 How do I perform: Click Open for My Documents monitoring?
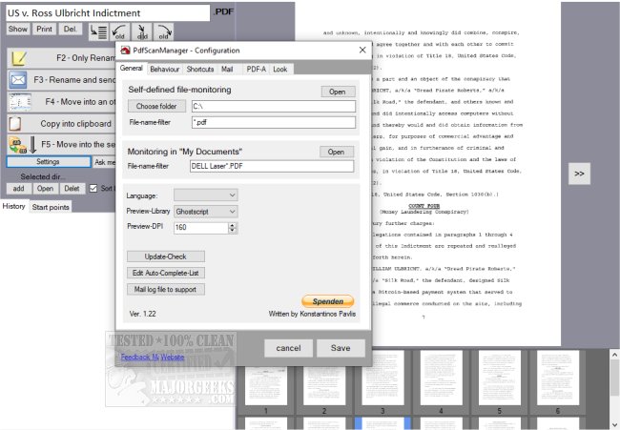coord(336,152)
